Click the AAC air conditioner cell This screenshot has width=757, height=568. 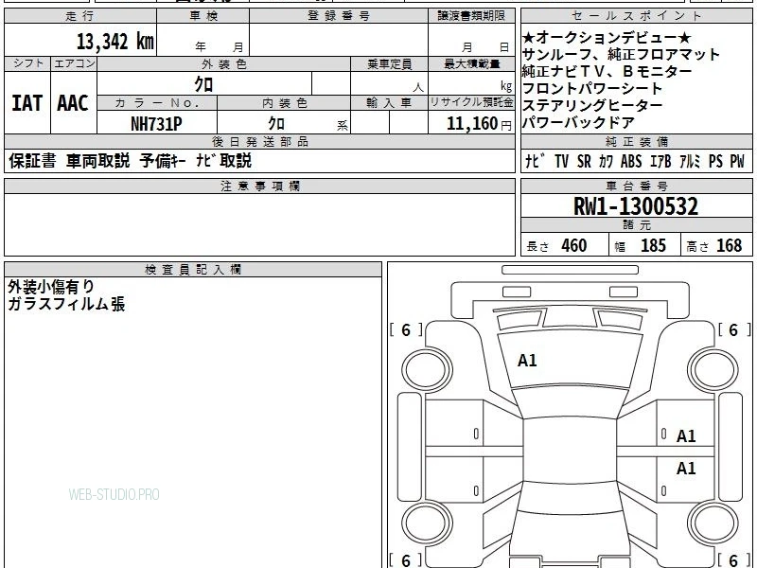click(x=74, y=103)
